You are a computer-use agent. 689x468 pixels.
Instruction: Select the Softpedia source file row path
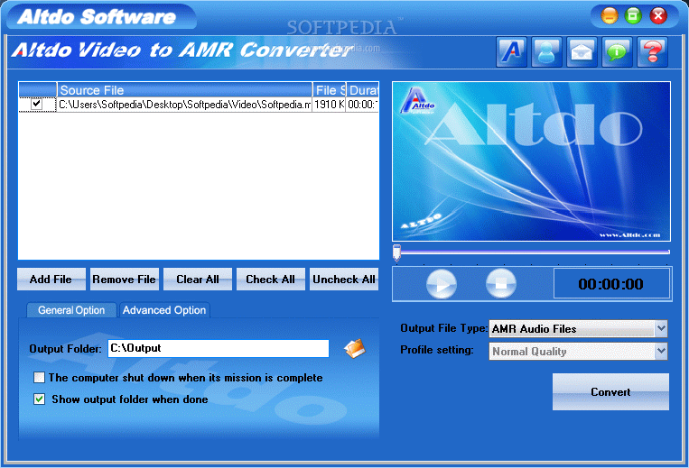(x=184, y=105)
